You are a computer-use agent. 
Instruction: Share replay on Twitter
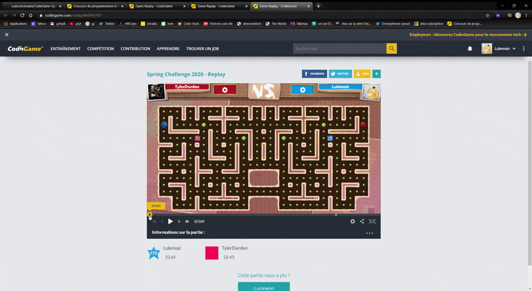340,74
